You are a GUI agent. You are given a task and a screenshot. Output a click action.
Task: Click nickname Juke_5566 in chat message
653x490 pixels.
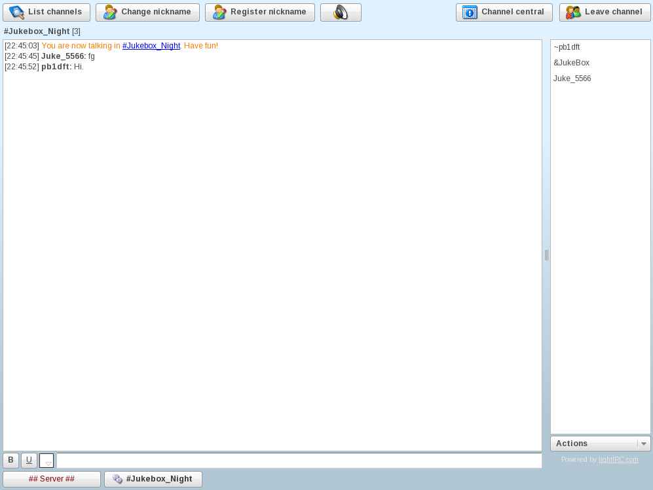click(63, 56)
